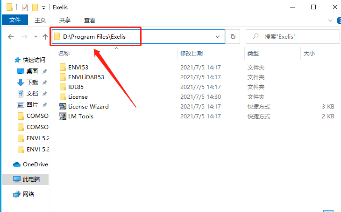Viewport: 341px width, 212px height.
Task: Go back with the left arrow
Action: coord(11,37)
